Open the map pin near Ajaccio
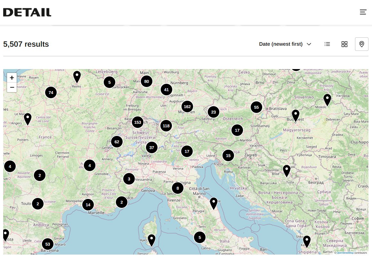Image resolution: width=372 pixels, height=260 pixels. [152, 240]
